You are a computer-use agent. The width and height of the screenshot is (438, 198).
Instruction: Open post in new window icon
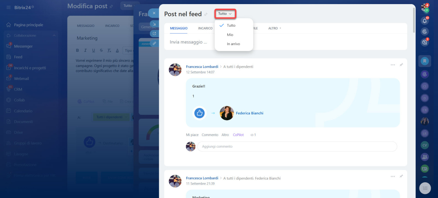[154, 34]
